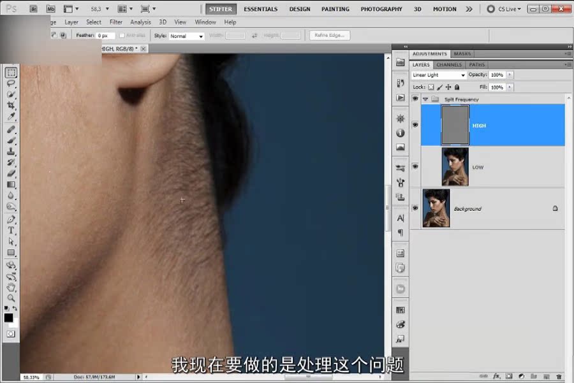
Task: Select the Eyedropper tool
Action: [x=11, y=117]
